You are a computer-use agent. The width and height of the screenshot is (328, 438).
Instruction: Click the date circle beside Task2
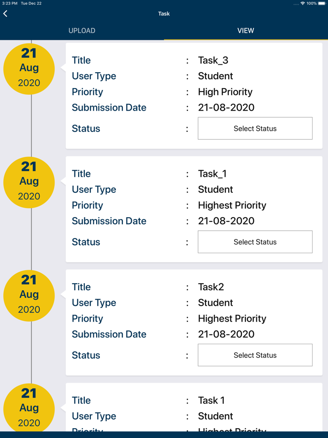pos(29,295)
